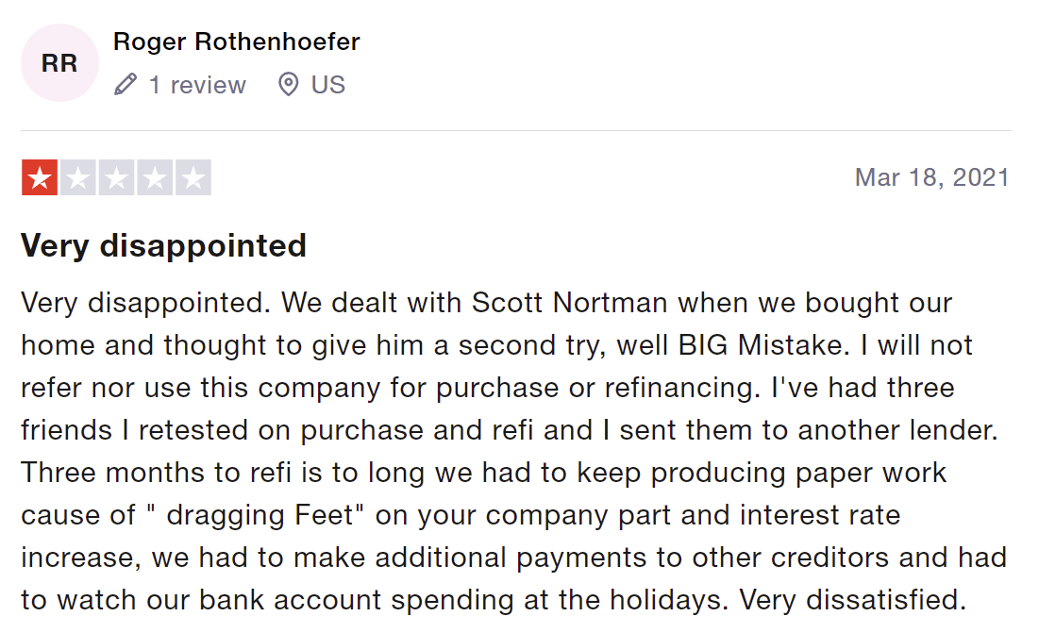1039x633 pixels.
Task: Click the location pin icon
Action: click(x=288, y=85)
